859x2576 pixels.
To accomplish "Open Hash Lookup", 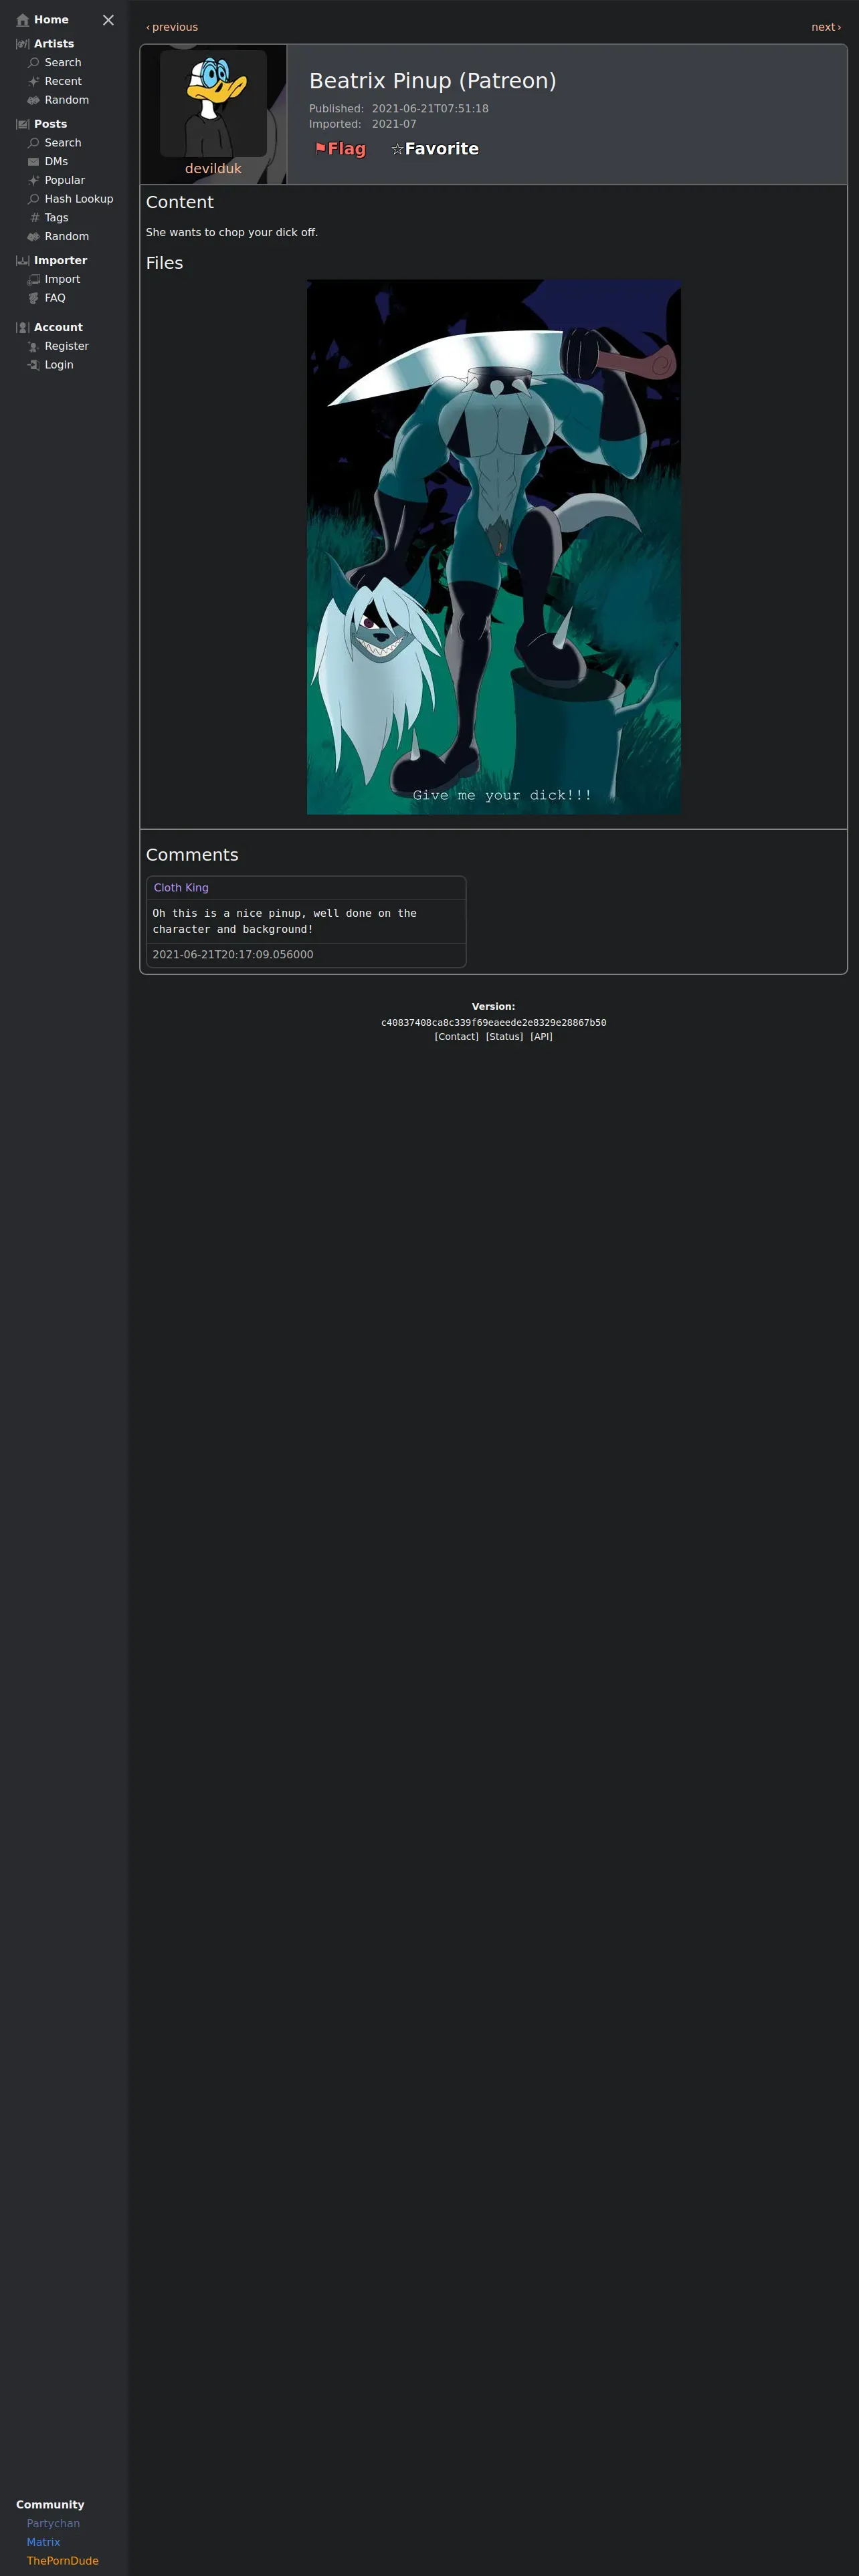I will click(x=79, y=199).
